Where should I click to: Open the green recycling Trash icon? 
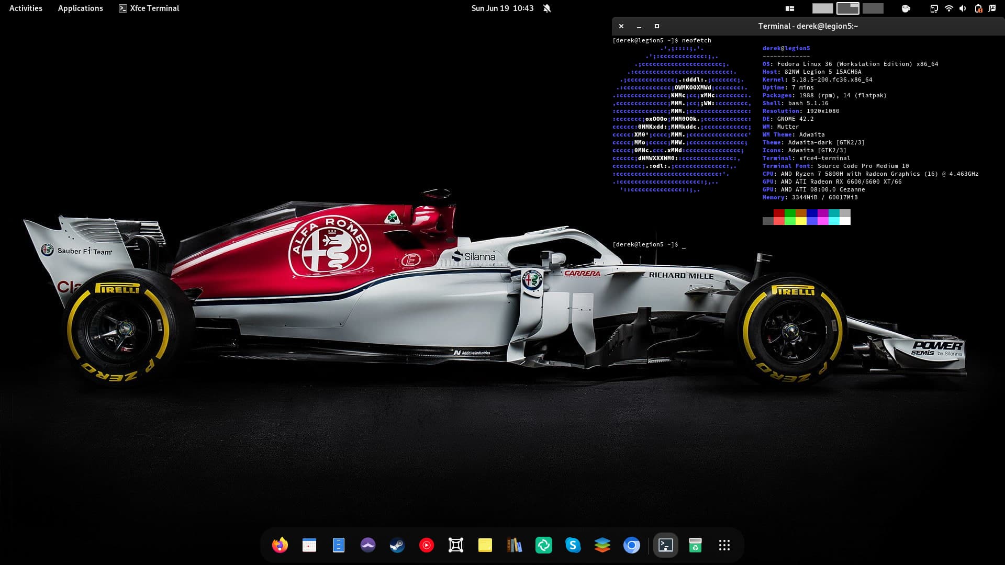coord(695,545)
